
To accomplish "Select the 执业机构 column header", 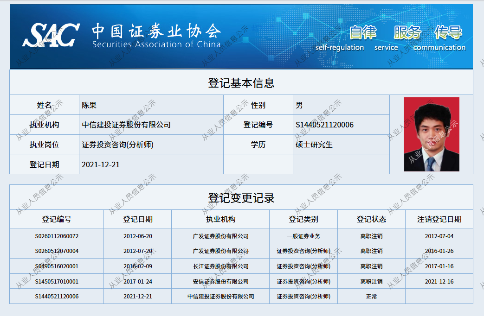I will coord(220,219).
